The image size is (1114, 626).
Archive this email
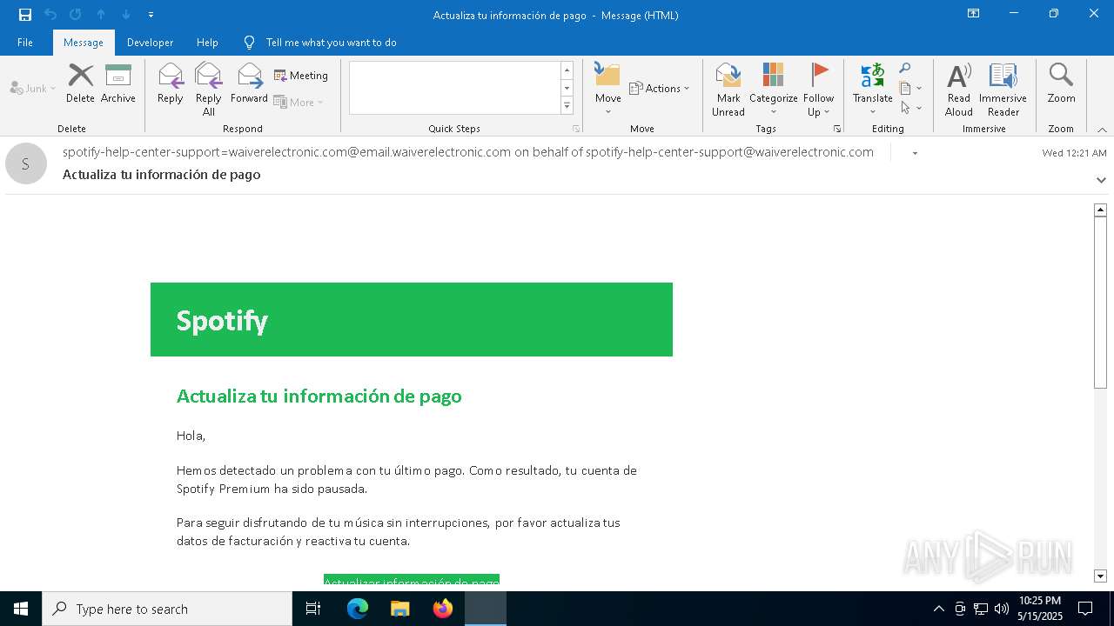(118, 83)
